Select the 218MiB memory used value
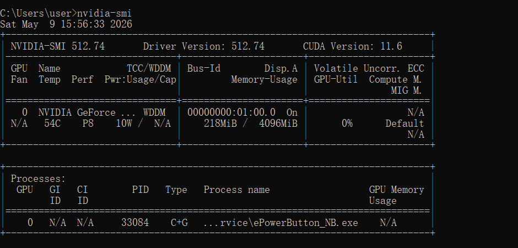The height and width of the screenshot is (248, 518). click(x=220, y=123)
